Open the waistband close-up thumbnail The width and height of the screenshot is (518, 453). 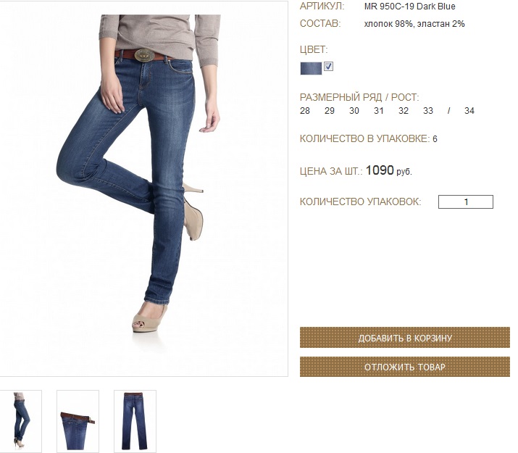[x=78, y=421]
